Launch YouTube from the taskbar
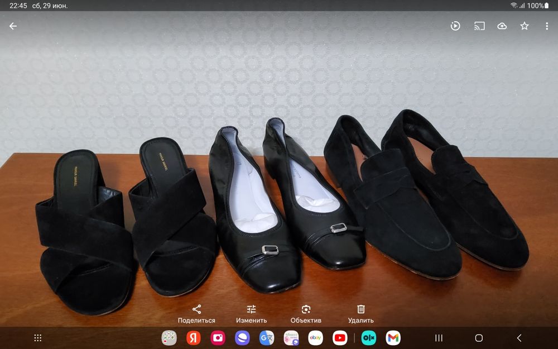This screenshot has height=349, width=558. tap(340, 338)
